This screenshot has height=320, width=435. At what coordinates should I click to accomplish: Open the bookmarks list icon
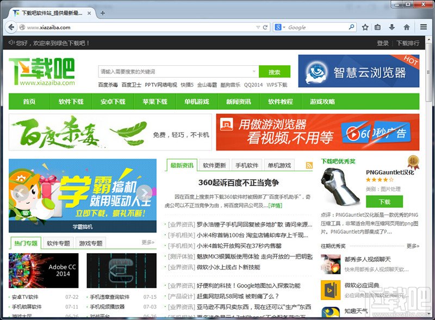coord(377,27)
